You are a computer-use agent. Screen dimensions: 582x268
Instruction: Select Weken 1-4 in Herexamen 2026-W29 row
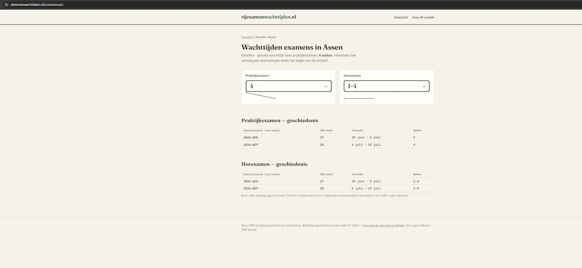pos(416,188)
